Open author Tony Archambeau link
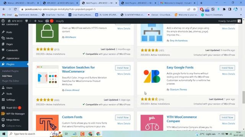The height and width of the screenshot is (137, 245). click(179, 41)
